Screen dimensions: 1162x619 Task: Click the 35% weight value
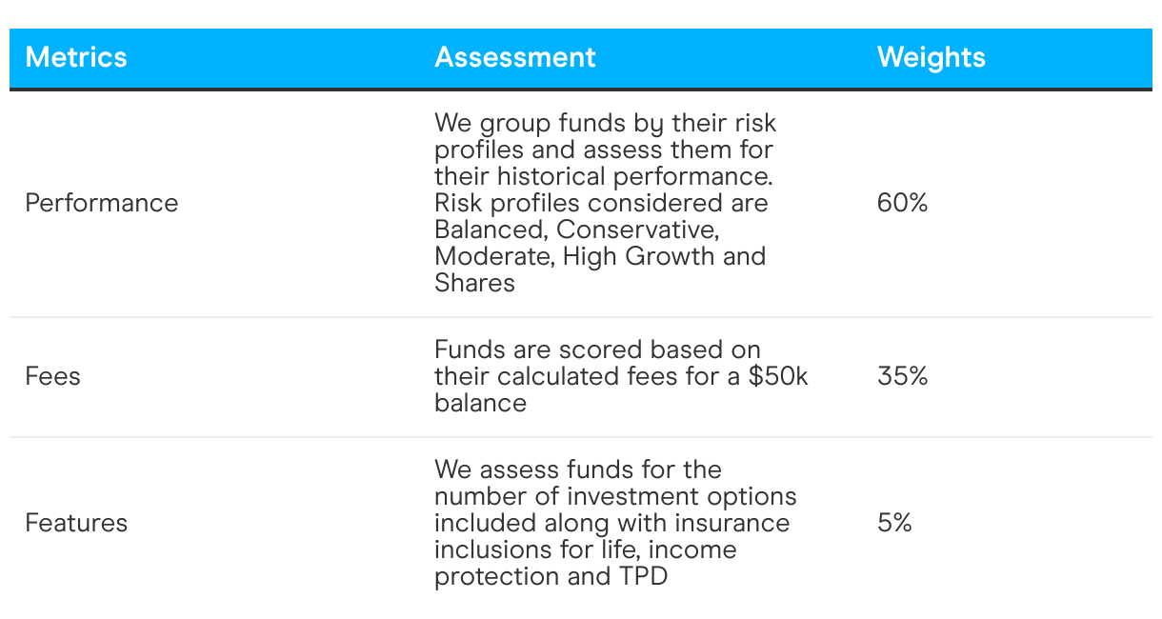902,376
